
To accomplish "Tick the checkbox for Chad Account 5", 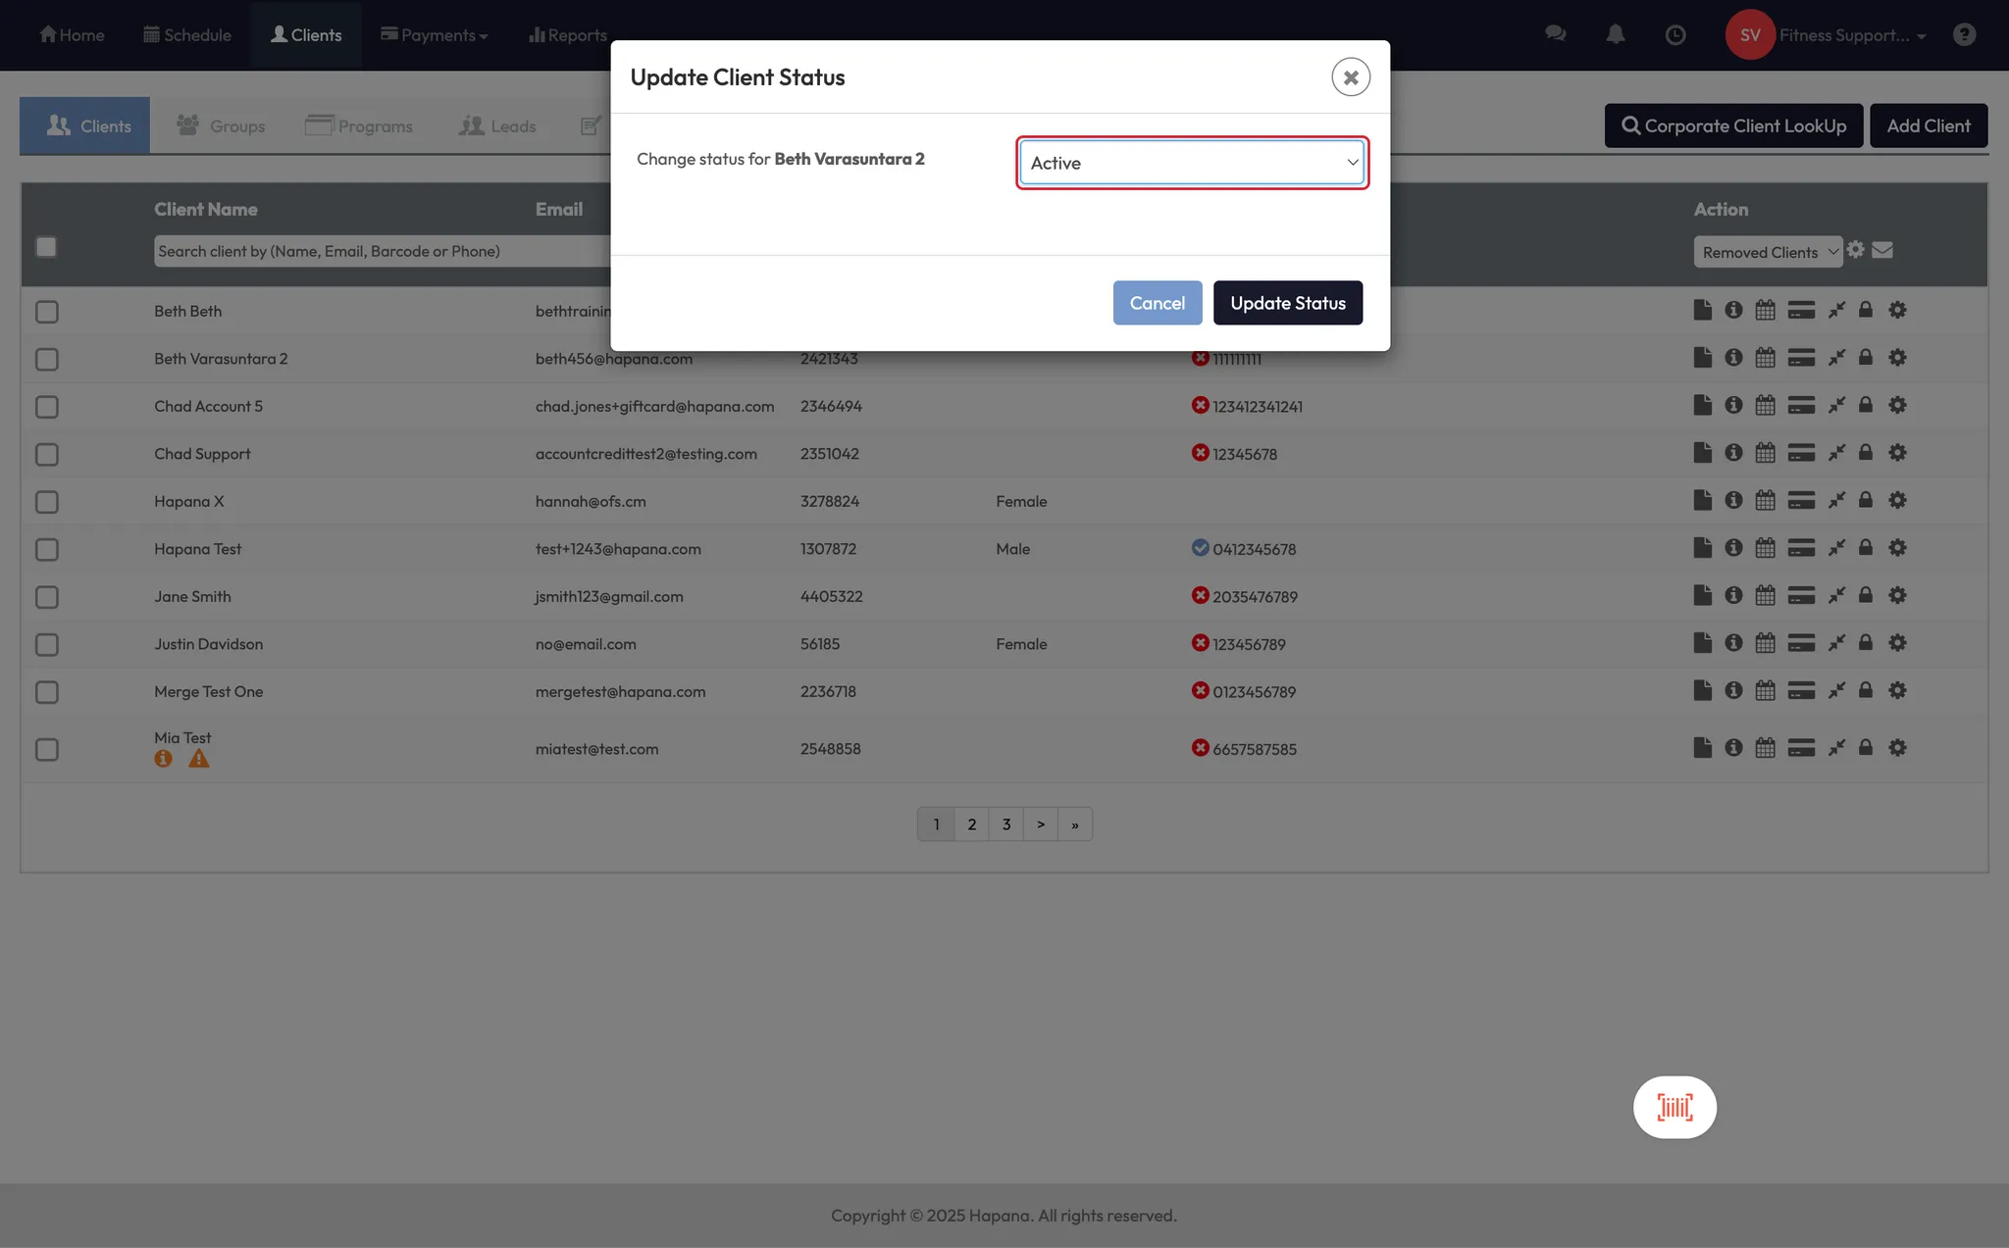I will pyautogui.click(x=47, y=407).
